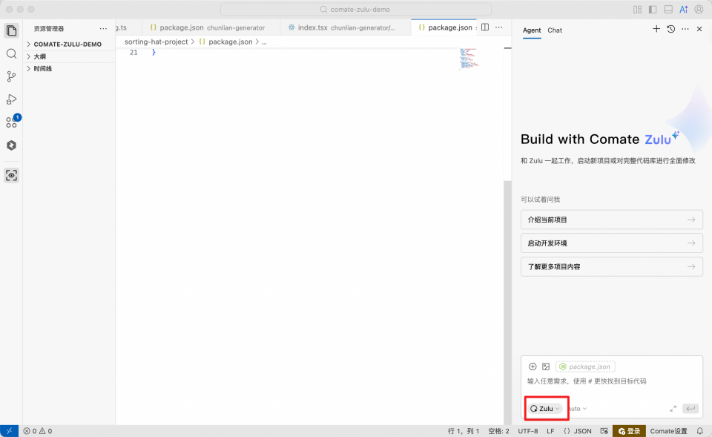712x437 pixels.
Task: Open Comate设置 in status bar
Action: [x=668, y=431]
